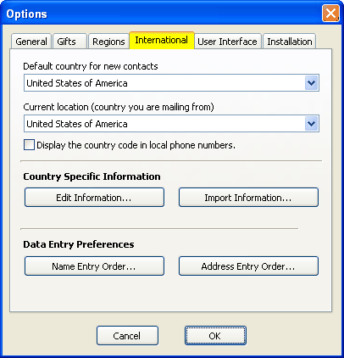Switch to the General tab
Screen dimensions: 344x358
click(x=31, y=42)
